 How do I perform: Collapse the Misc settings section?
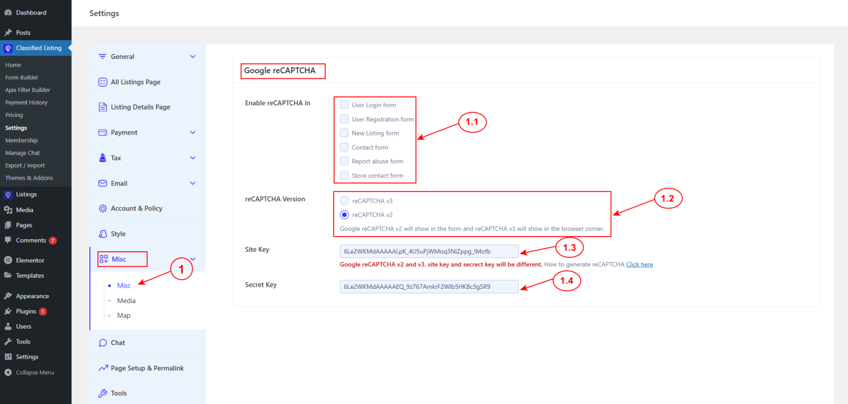click(193, 259)
